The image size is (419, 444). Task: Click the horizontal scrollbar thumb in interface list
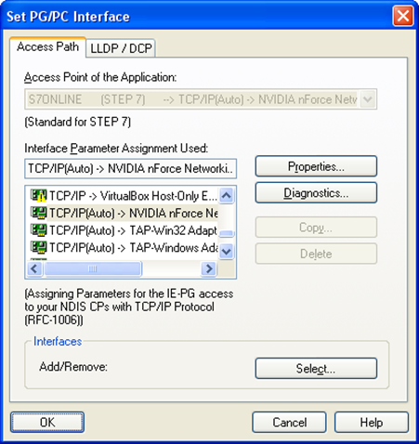point(93,268)
